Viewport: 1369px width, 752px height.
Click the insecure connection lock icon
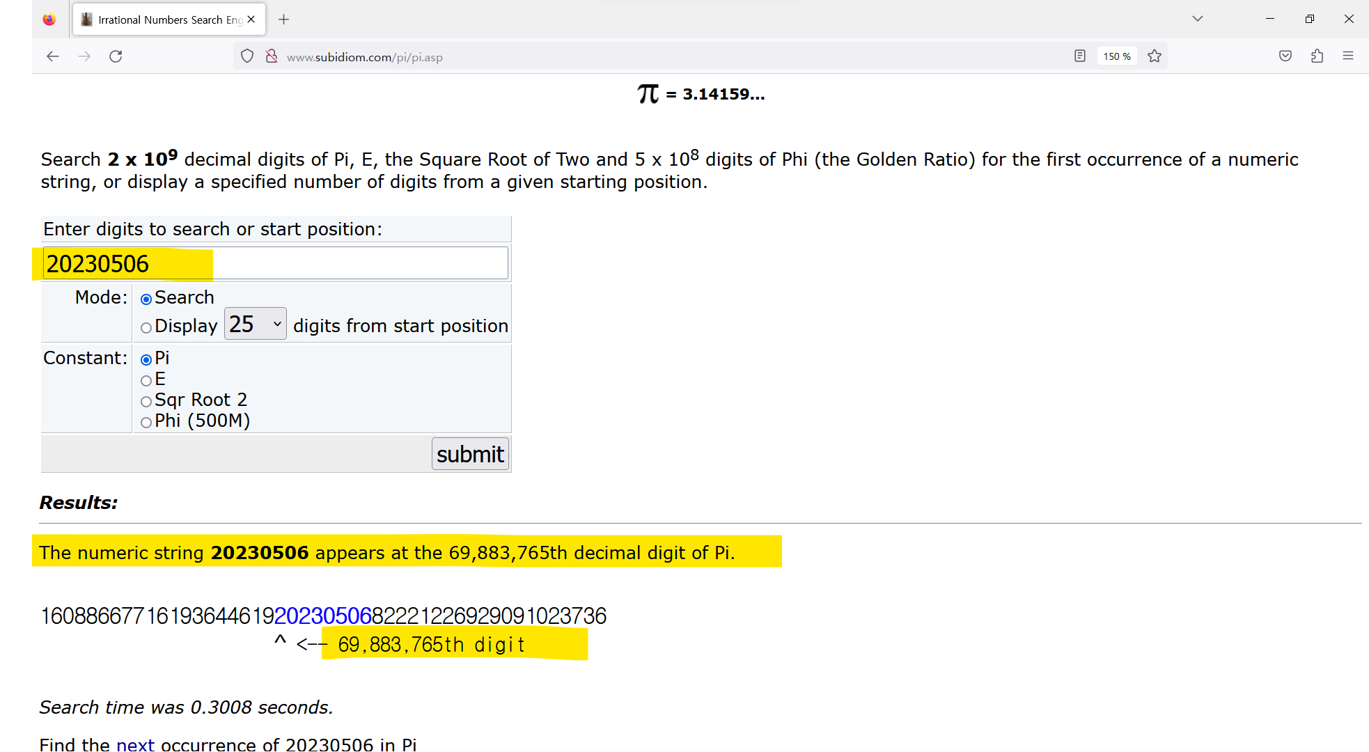point(272,56)
